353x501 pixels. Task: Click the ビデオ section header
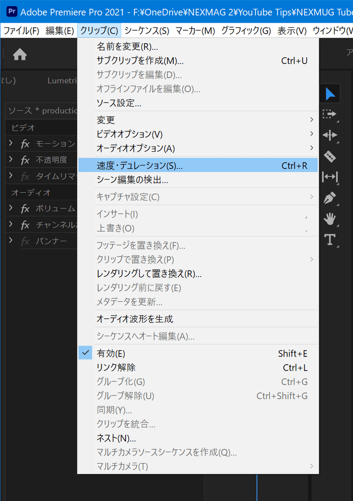pos(23,128)
